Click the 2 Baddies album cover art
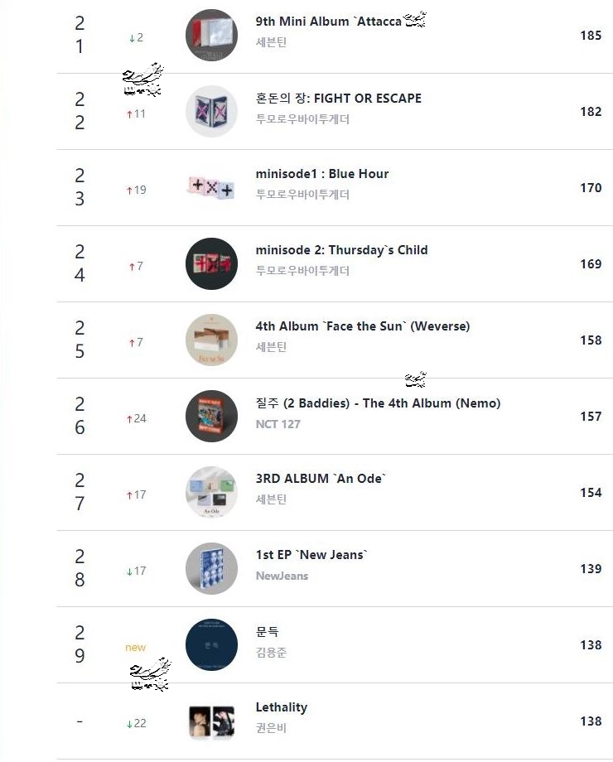Image resolution: width=613 pixels, height=762 pixels. (211, 417)
